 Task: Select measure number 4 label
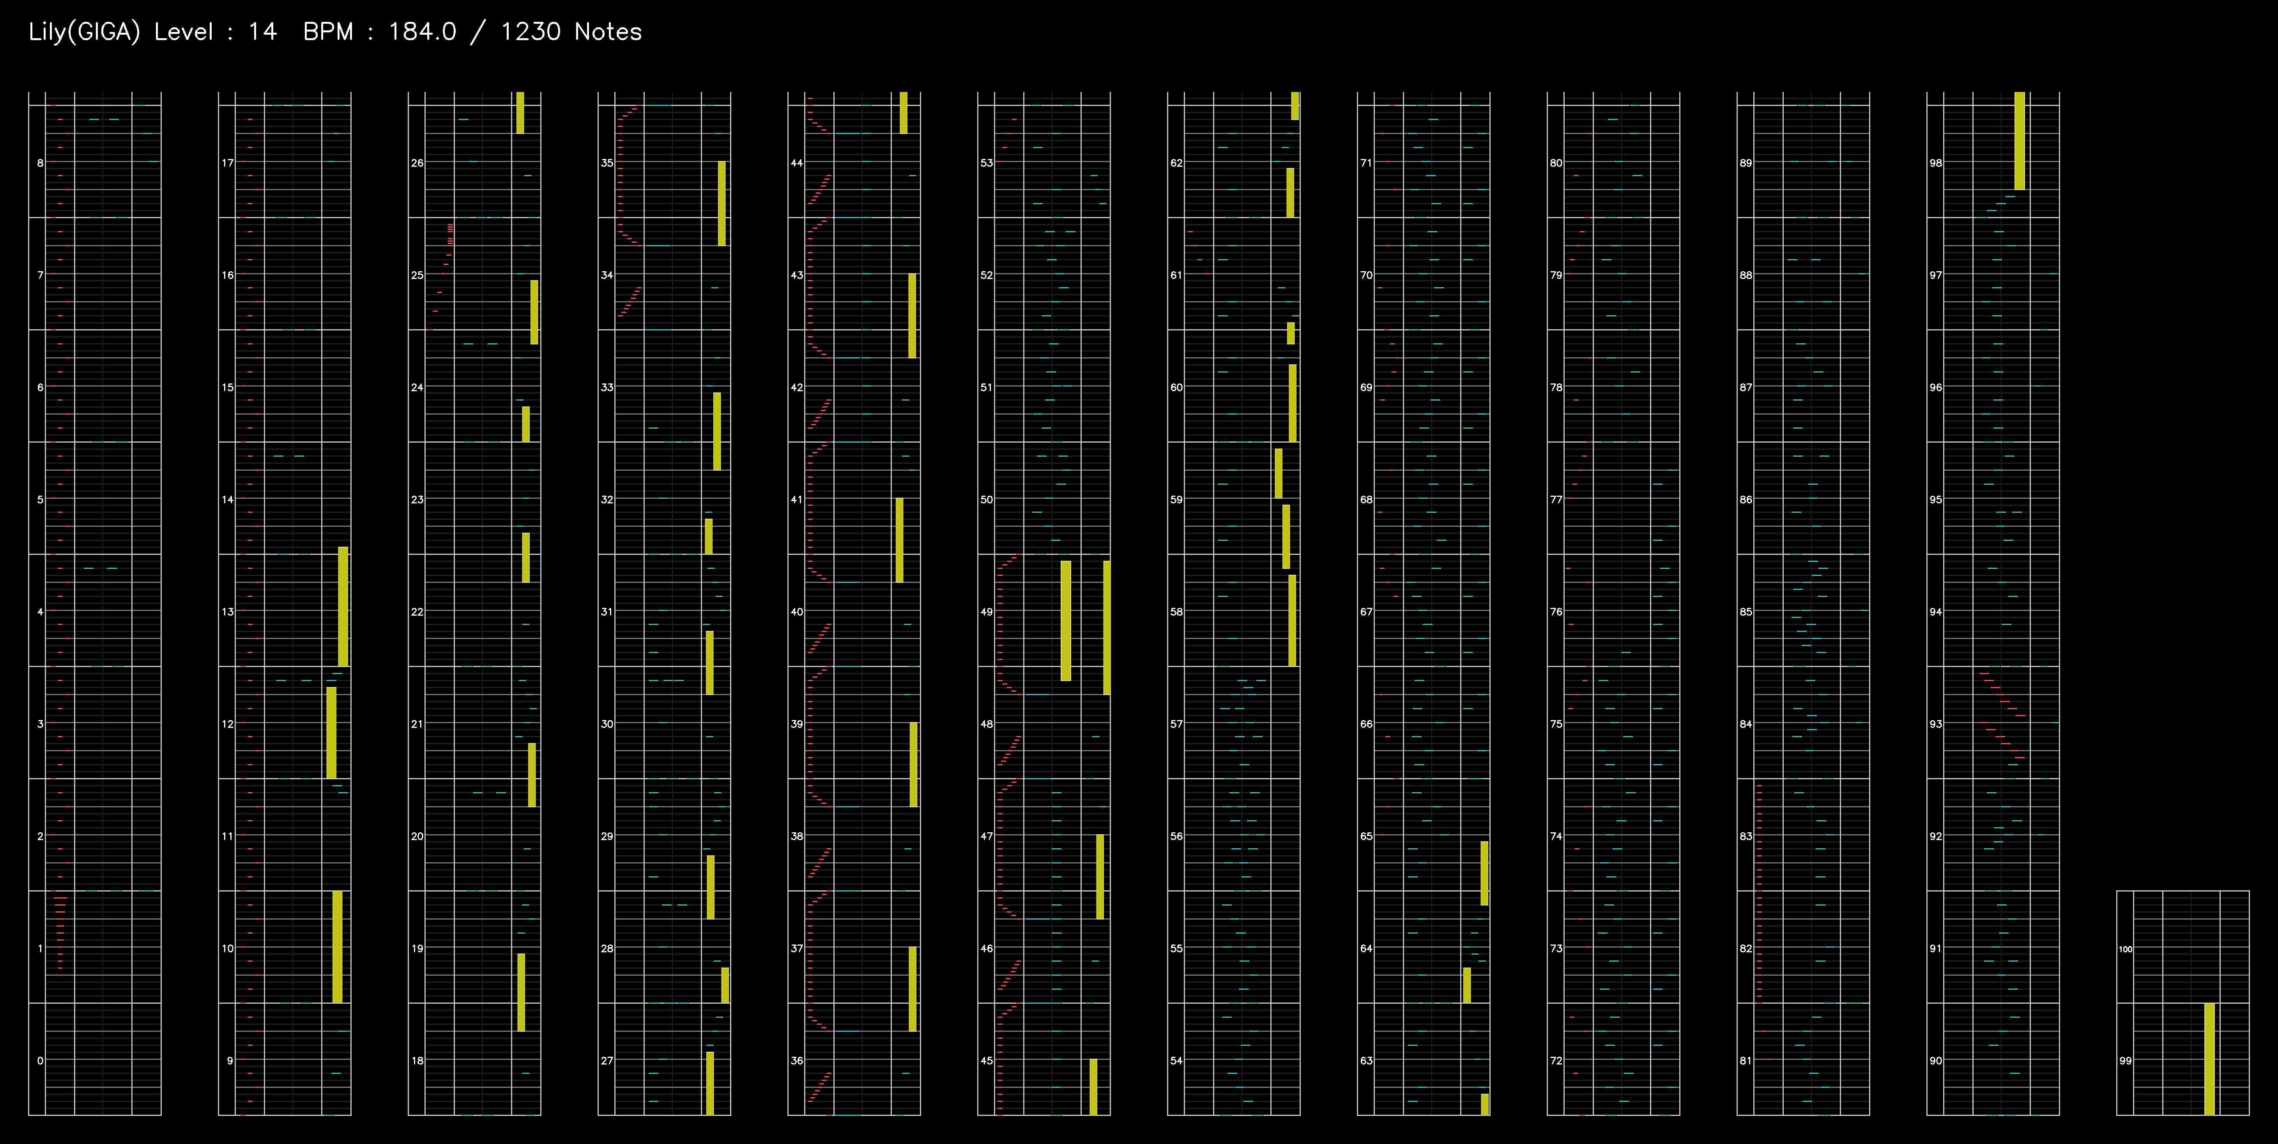[40, 611]
